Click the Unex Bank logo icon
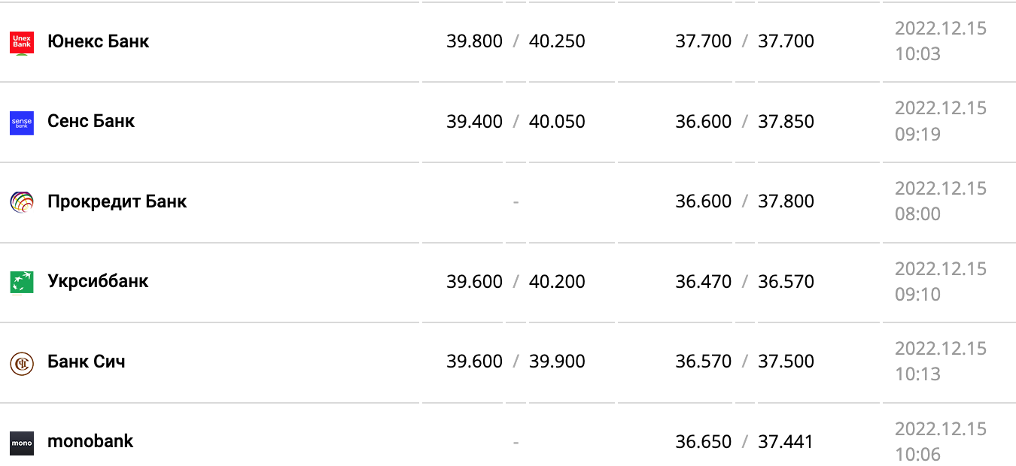1016x466 pixels. 22,42
